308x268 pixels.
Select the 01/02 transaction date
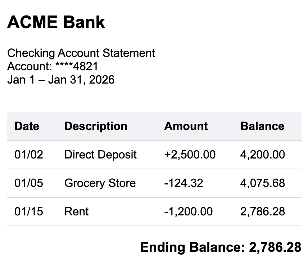pyautogui.click(x=29, y=155)
